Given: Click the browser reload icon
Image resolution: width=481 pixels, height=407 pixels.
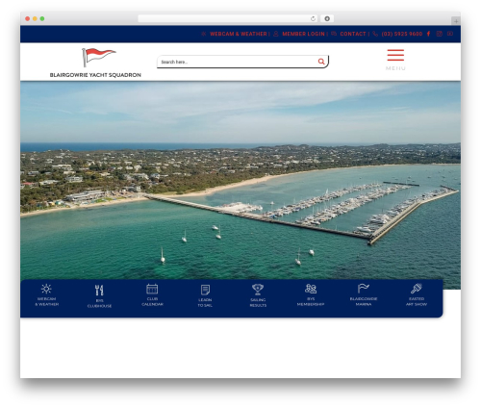Looking at the screenshot, I should point(313,18).
